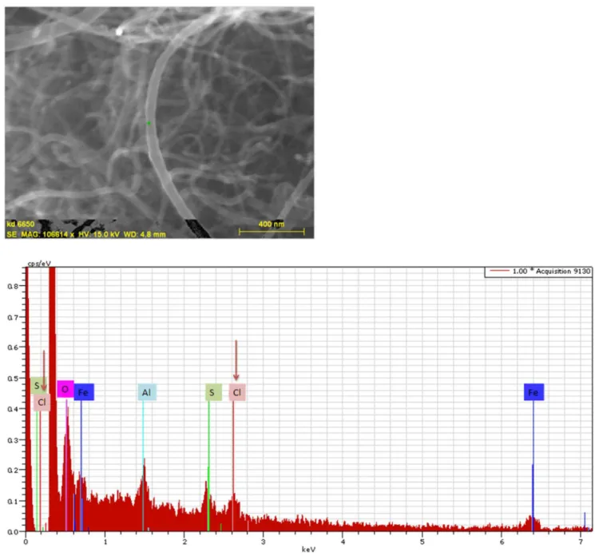Click the keV x-axis label
595x560 pixels.
click(x=308, y=550)
